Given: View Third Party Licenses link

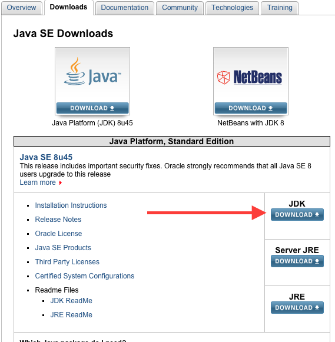Looking at the screenshot, I should click(x=67, y=262).
